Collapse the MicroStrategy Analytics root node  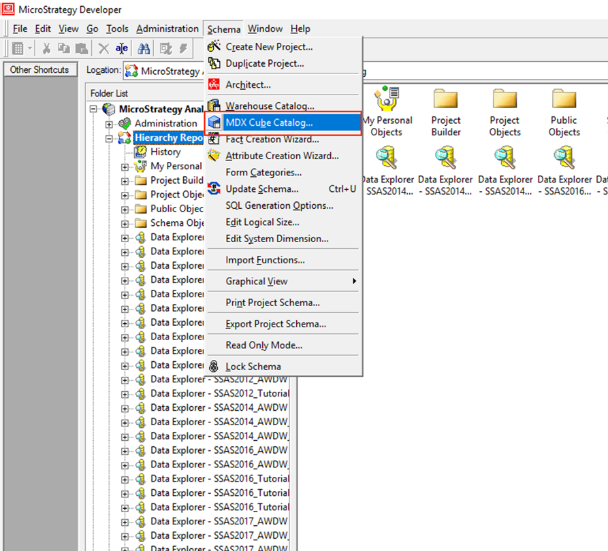pyautogui.click(x=93, y=110)
